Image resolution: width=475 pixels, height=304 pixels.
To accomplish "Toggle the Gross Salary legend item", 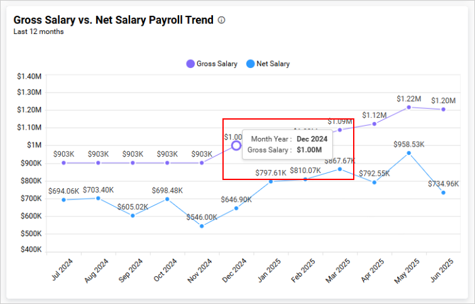I will [212, 64].
